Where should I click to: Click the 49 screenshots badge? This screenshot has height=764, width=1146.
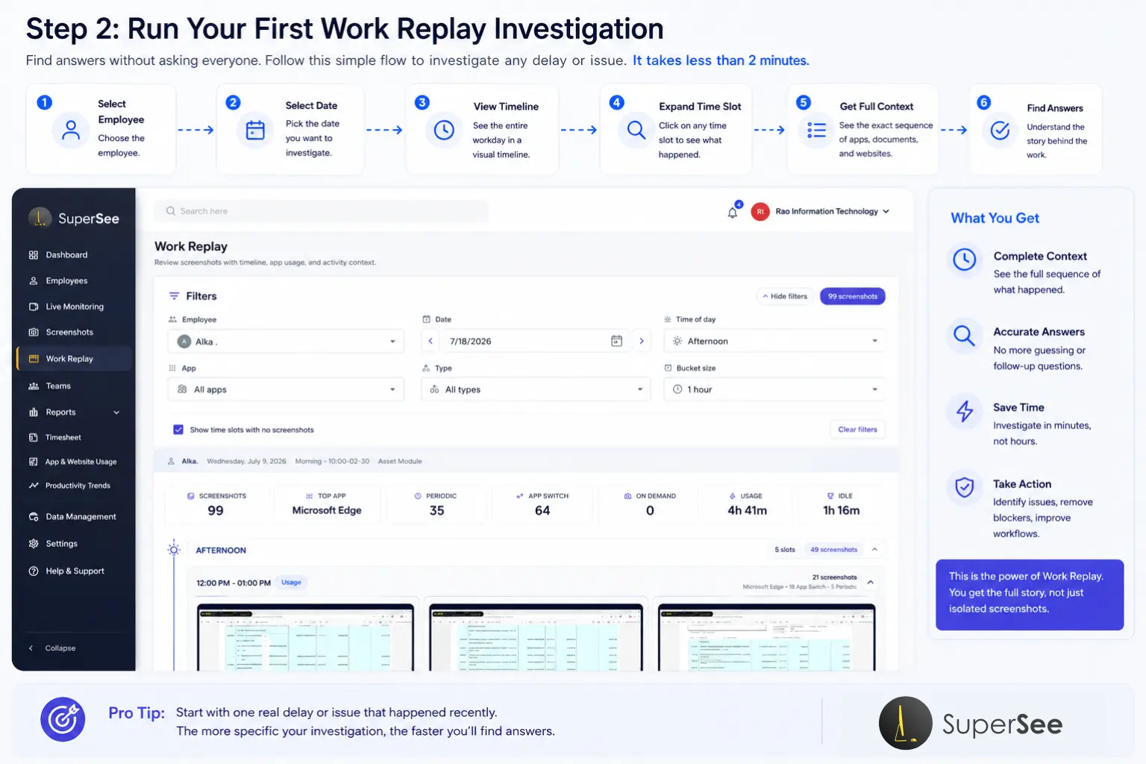[x=833, y=550]
